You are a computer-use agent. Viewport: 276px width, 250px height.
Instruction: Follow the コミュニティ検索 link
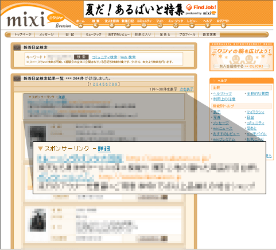[104, 57]
